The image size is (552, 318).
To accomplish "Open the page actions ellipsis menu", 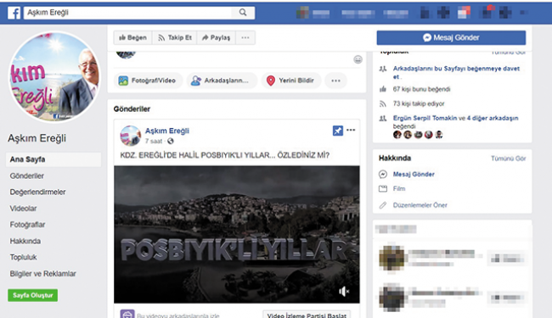I will click(245, 37).
